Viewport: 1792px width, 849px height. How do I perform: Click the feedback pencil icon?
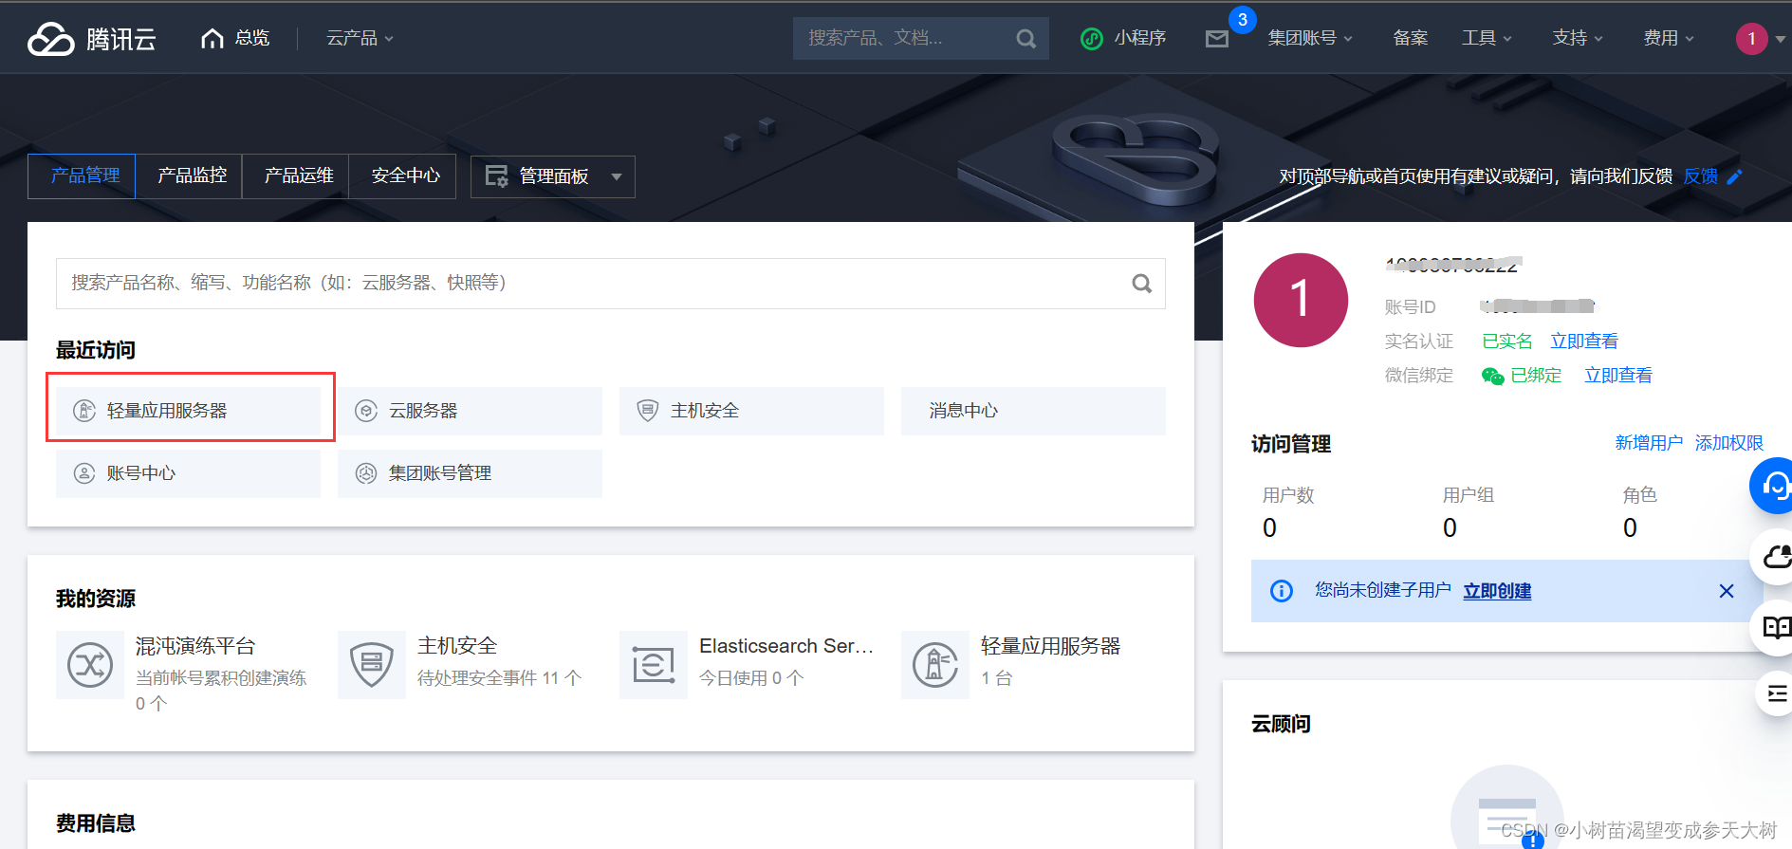pyautogui.click(x=1735, y=176)
